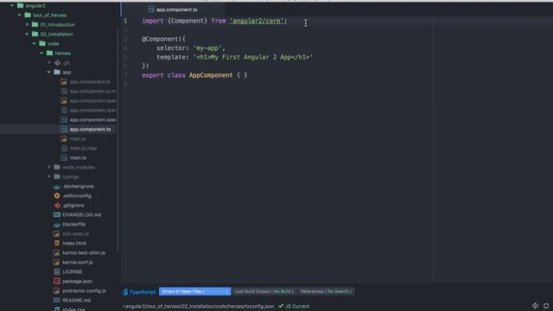This screenshot has height=311, width=553.
Task: Click the red git icon of .gitignore
Action: pyautogui.click(x=57, y=206)
